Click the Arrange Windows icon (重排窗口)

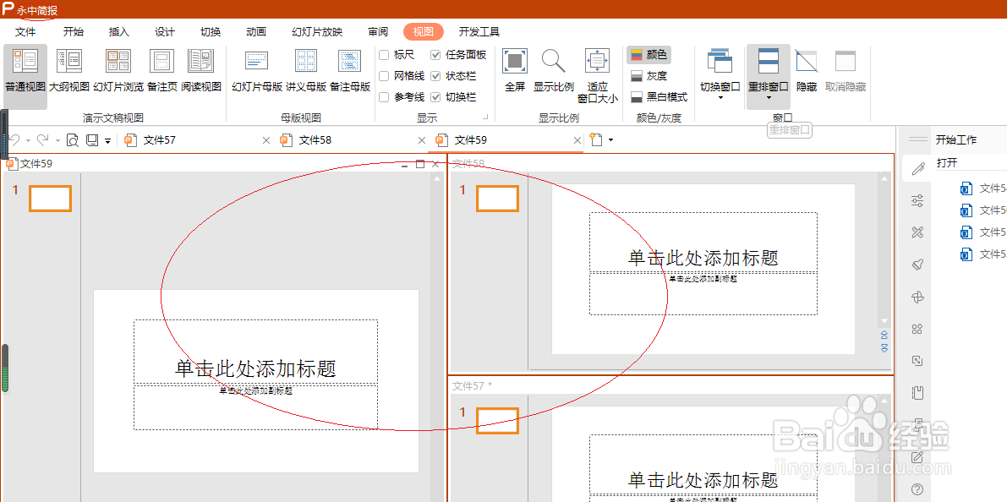768,63
